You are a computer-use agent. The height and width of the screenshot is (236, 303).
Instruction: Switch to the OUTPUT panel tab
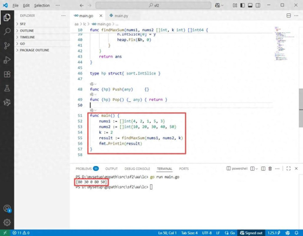(x=111, y=169)
